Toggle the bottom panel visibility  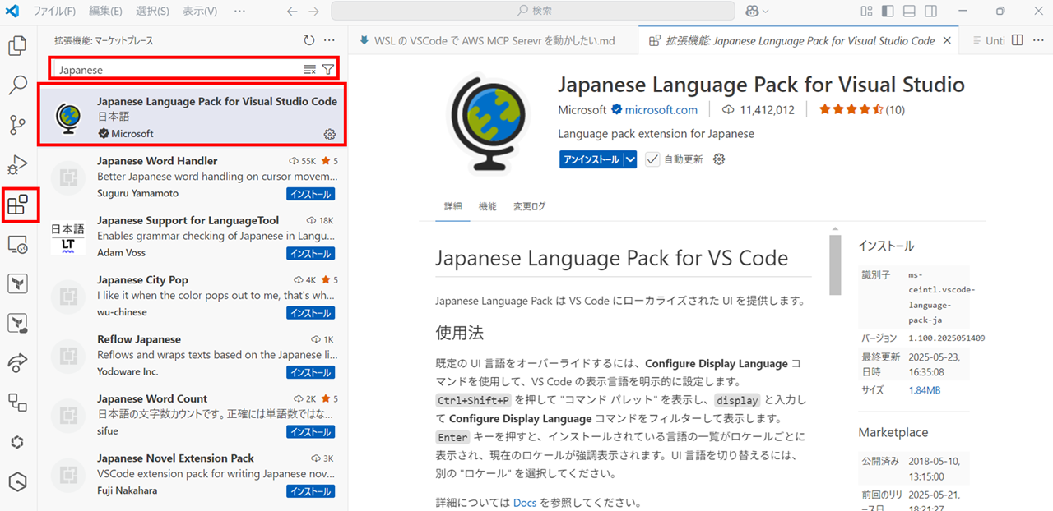909,12
